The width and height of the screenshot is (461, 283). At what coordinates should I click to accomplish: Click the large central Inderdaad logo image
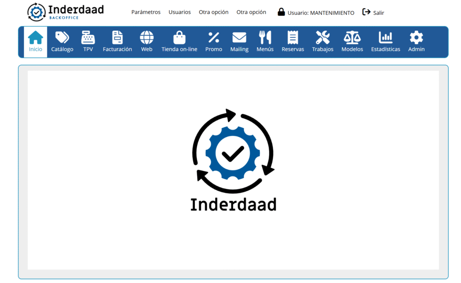[x=233, y=160]
